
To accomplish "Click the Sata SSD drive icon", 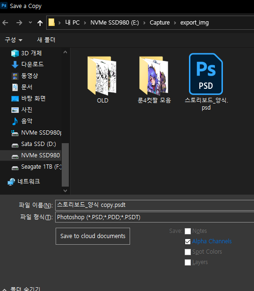I will coord(15,145).
